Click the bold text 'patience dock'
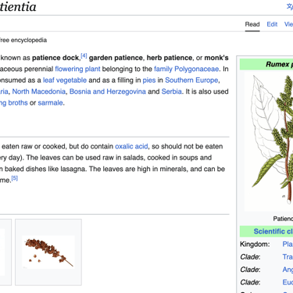The image size is (293, 293). click(x=55, y=58)
